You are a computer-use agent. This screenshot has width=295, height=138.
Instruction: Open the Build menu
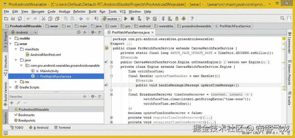(x=92, y=12)
